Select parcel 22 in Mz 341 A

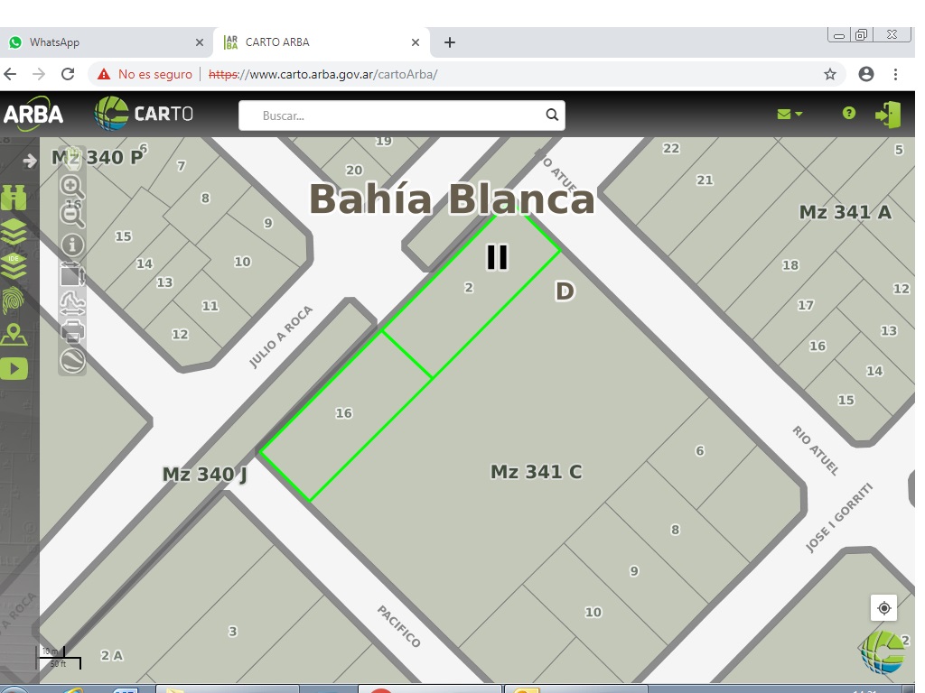click(x=671, y=148)
